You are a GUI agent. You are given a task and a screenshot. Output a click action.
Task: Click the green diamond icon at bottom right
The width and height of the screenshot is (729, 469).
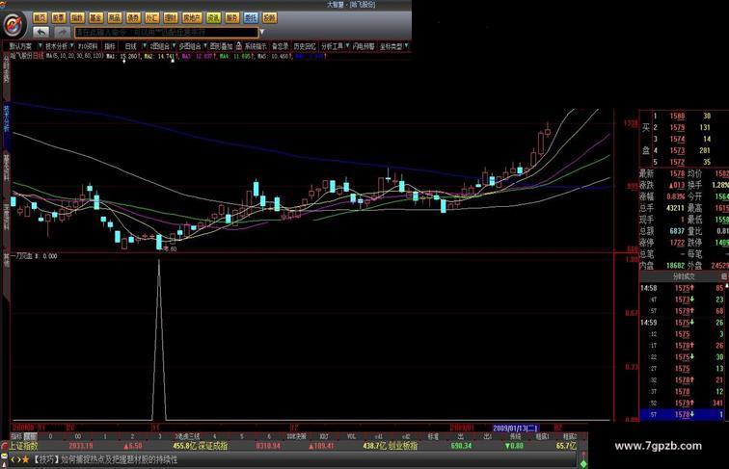tap(584, 462)
